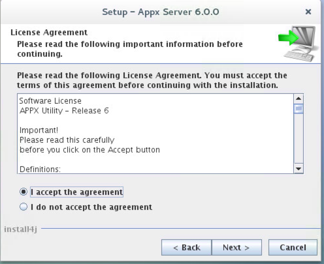The width and height of the screenshot is (324, 264).
Task: Click the "License Agreement" header text
Action: [x=49, y=32]
